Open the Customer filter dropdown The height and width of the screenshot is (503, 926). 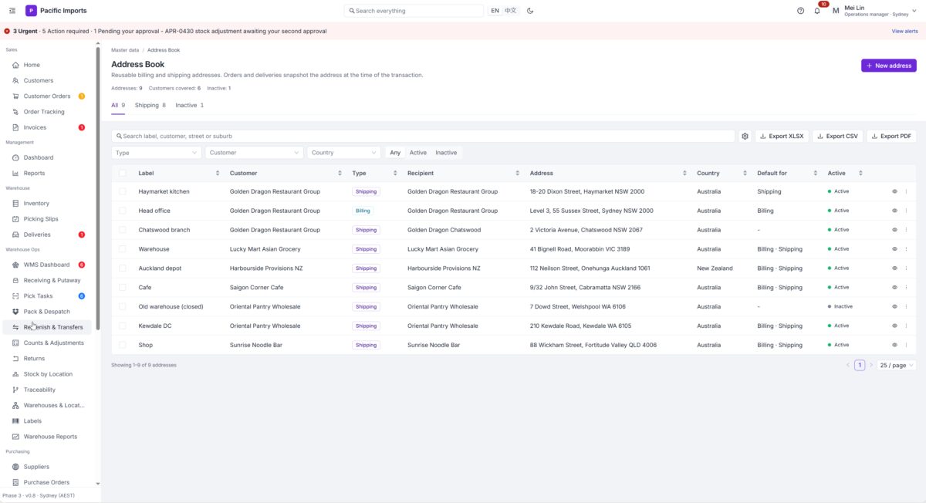click(255, 153)
